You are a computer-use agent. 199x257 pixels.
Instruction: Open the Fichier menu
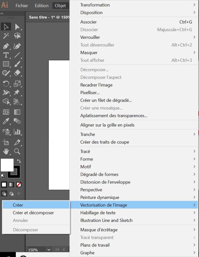coord(22,6)
